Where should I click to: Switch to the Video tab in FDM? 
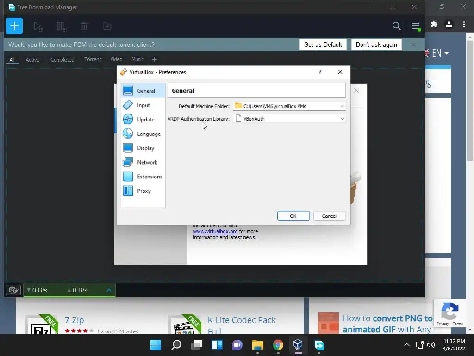[x=116, y=59]
